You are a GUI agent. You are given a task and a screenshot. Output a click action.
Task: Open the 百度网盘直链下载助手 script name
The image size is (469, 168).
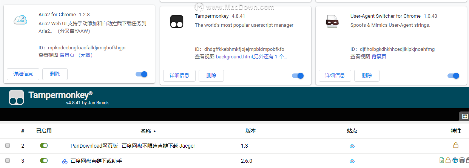(x=96, y=161)
